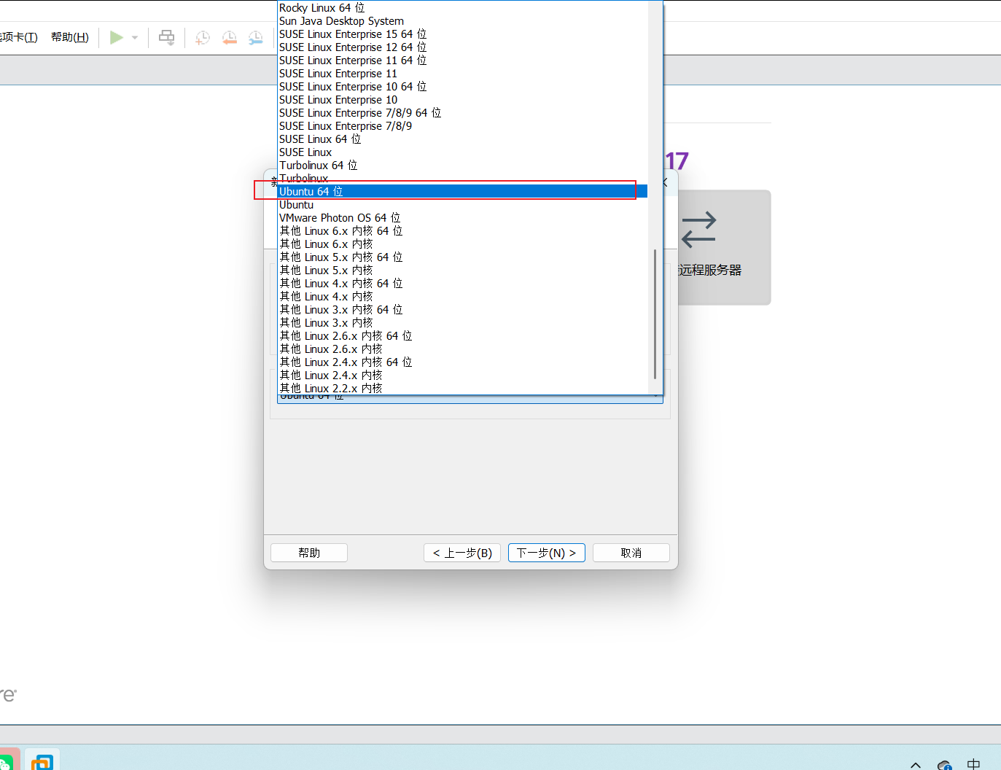Select SUSE Linux 64 位
The width and height of the screenshot is (1001, 770).
(462, 139)
